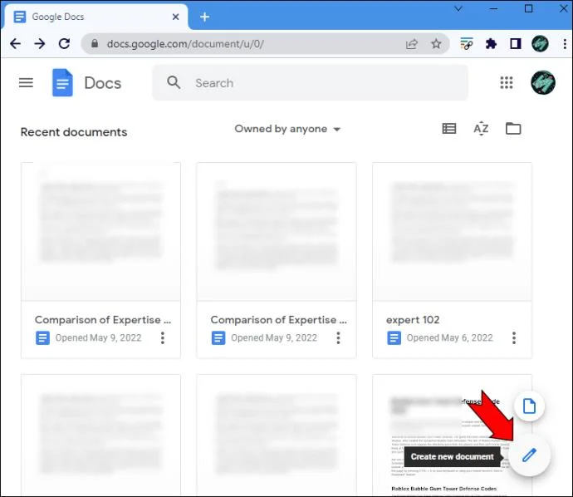Open the browser extensions puzzle icon
This screenshot has width=573, height=497.
point(491,44)
